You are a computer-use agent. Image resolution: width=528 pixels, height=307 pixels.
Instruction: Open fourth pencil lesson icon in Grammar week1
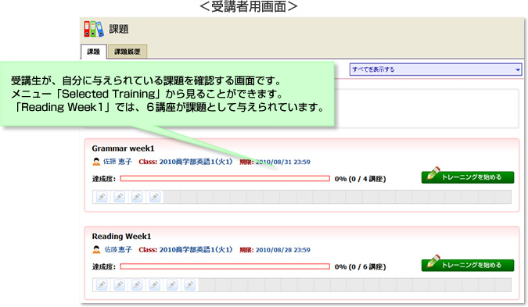(155, 197)
